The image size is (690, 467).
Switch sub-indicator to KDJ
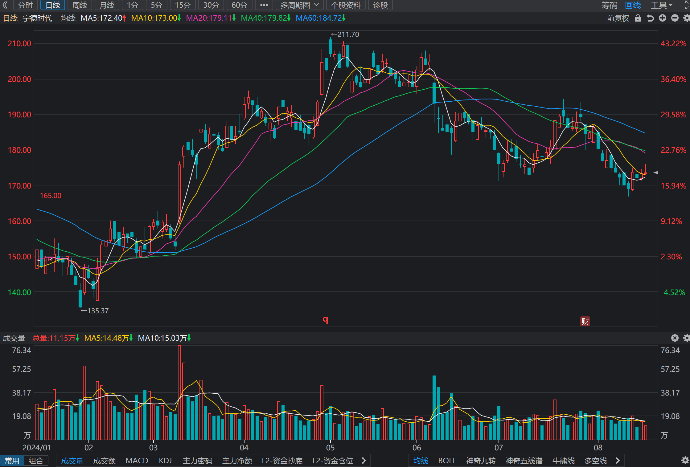coord(165,461)
